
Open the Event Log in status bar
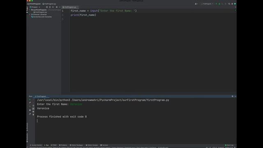pyautogui.click(x=229, y=145)
